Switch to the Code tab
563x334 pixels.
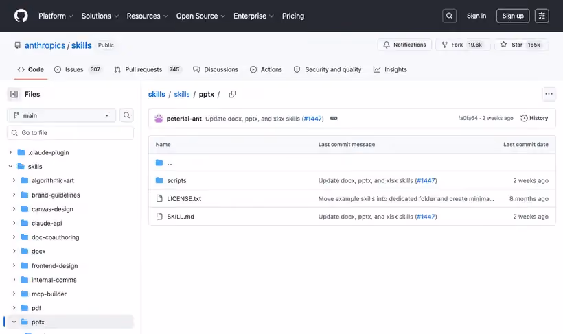tap(30, 69)
